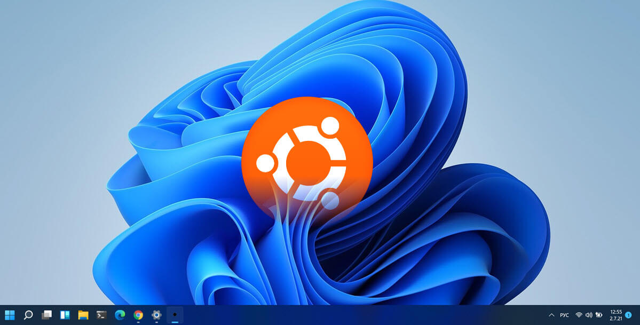
Task: Switch to Google Chrome in taskbar
Action: tap(138, 315)
